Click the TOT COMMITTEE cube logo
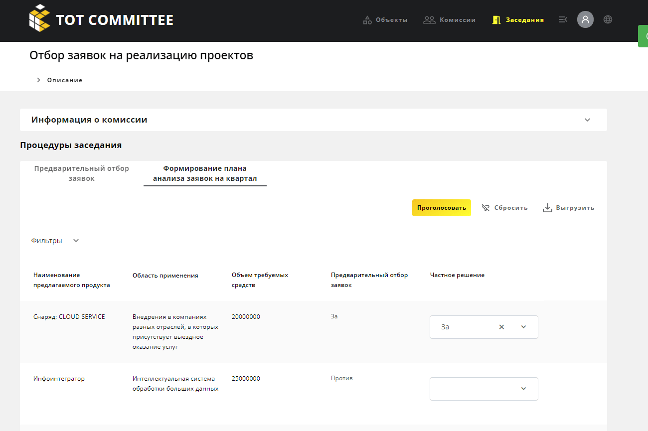The image size is (648, 431). pyautogui.click(x=40, y=18)
